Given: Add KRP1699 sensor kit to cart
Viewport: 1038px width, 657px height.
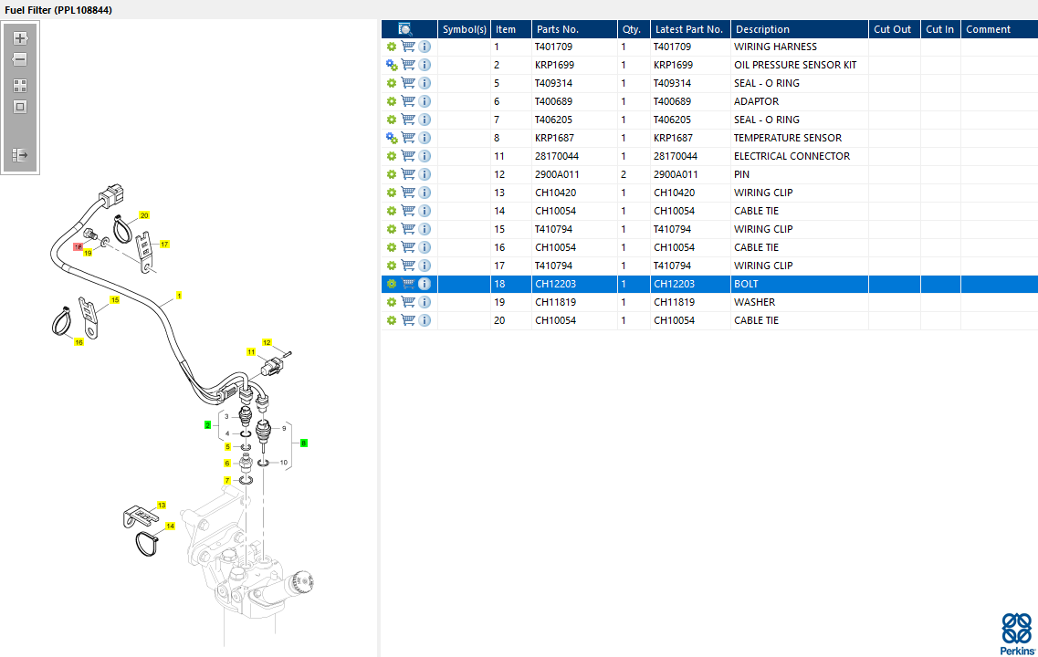Looking at the screenshot, I should (408, 65).
